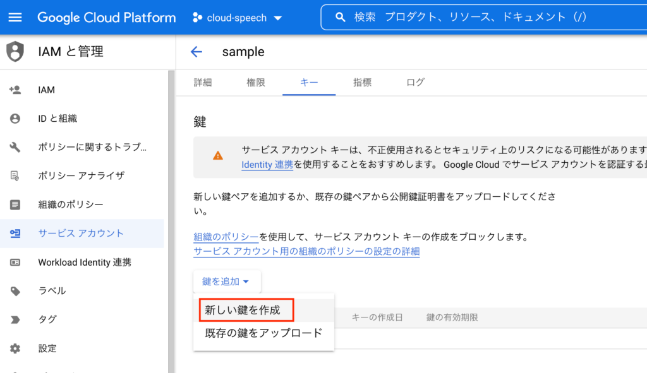This screenshot has width=647, height=373.
Task: Open the cloud-speech project picker
Action: (237, 18)
